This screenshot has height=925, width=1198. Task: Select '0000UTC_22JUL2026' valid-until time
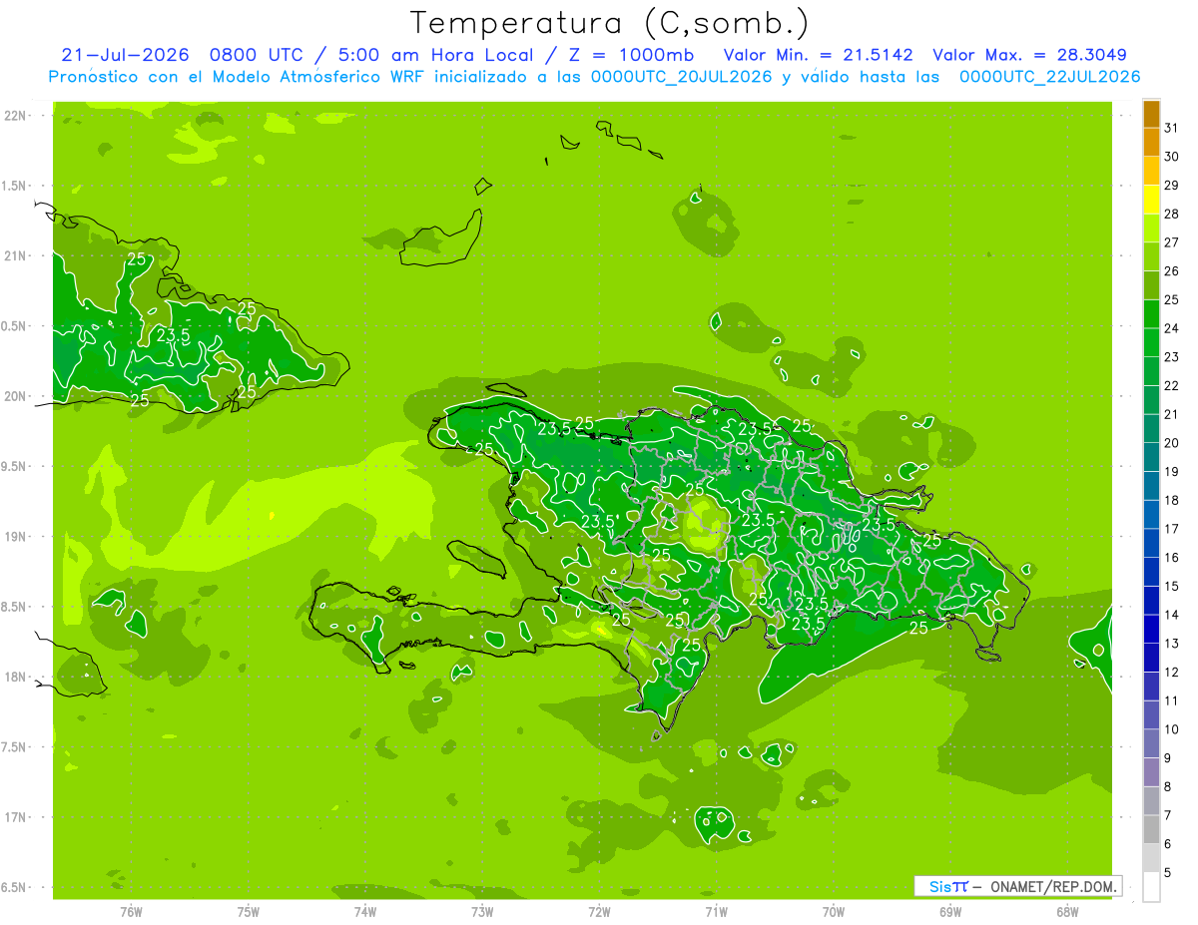[x=1049, y=77]
